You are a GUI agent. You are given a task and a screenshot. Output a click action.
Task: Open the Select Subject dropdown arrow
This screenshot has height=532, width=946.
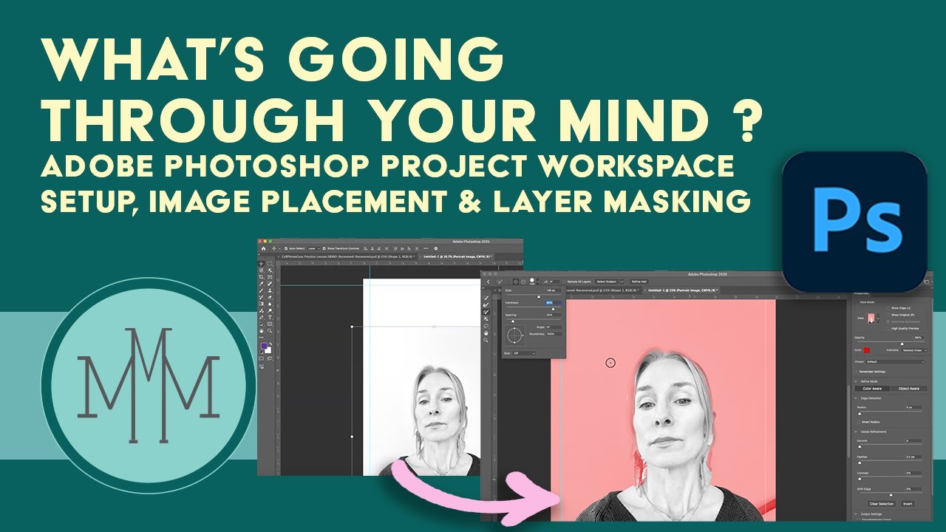[x=622, y=282]
